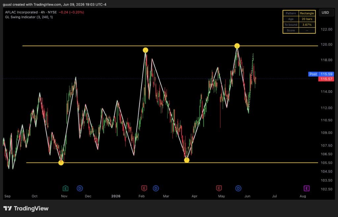Click the 120.00 price axis label
The height and width of the screenshot is (217, 338).
[326, 44]
